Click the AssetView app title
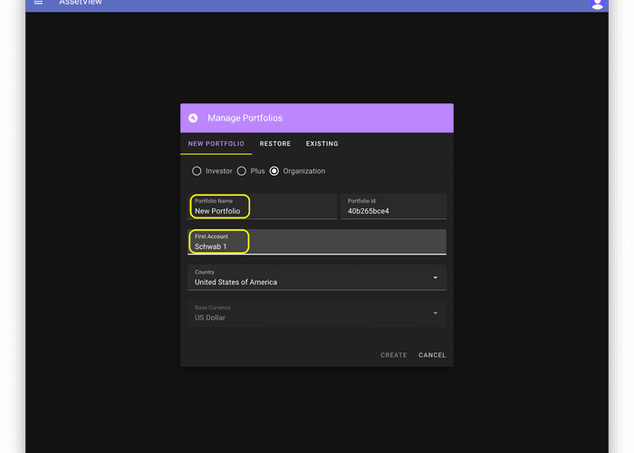The height and width of the screenshot is (453, 634). (81, 4)
